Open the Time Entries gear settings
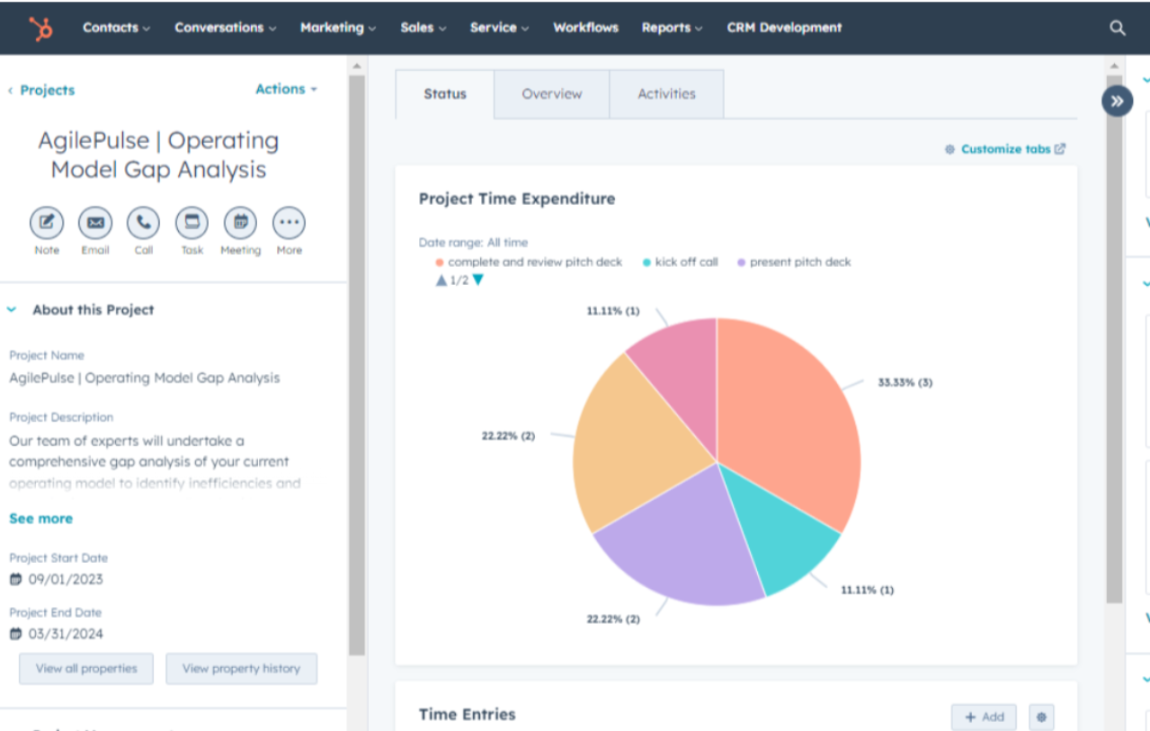The height and width of the screenshot is (731, 1150). (x=1041, y=717)
